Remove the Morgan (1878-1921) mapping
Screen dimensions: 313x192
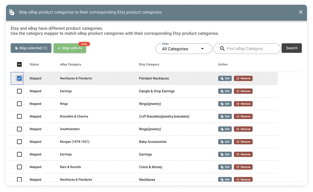243,142
